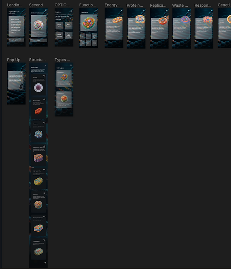Click the X icon in Structure frame
This screenshot has height=269, width=231.
[x=45, y=66]
